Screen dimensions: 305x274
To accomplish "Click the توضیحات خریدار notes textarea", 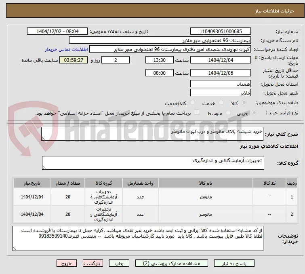I will [138, 238].
